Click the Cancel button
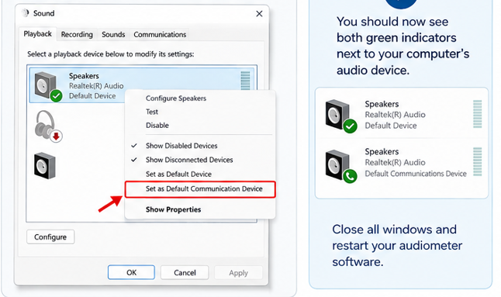This screenshot has width=501, height=297. [185, 273]
